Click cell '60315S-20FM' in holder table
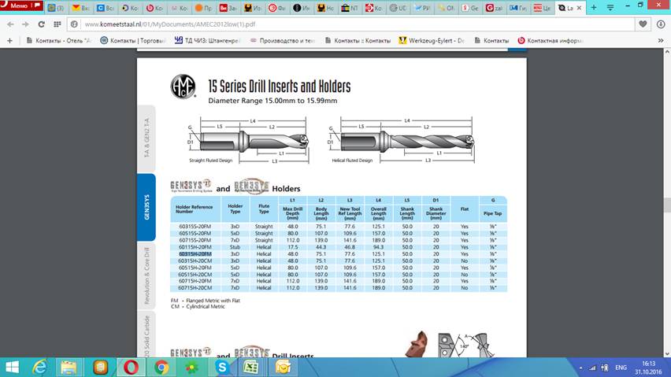The width and height of the screenshot is (671, 377). click(195, 227)
